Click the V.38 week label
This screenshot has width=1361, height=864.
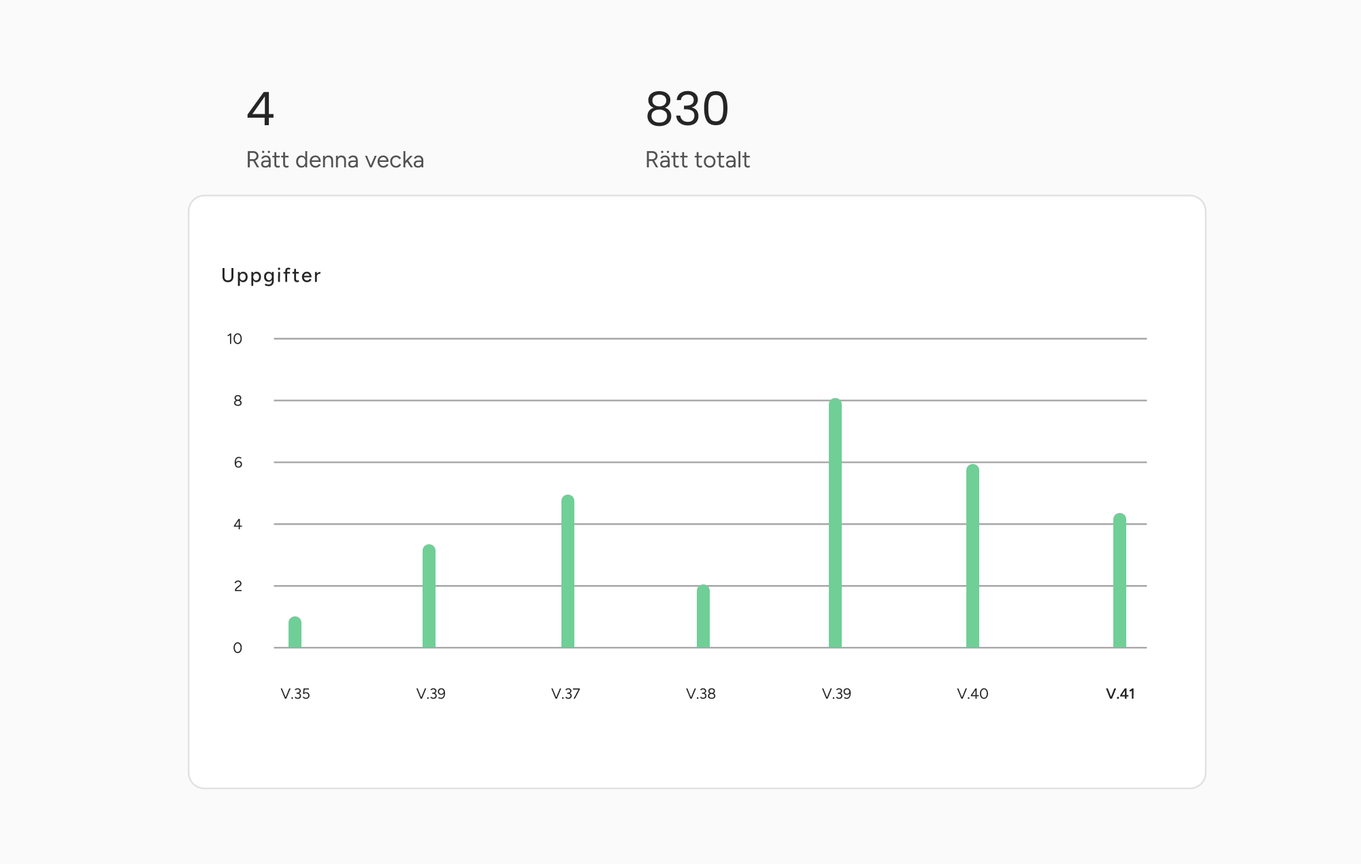point(701,694)
